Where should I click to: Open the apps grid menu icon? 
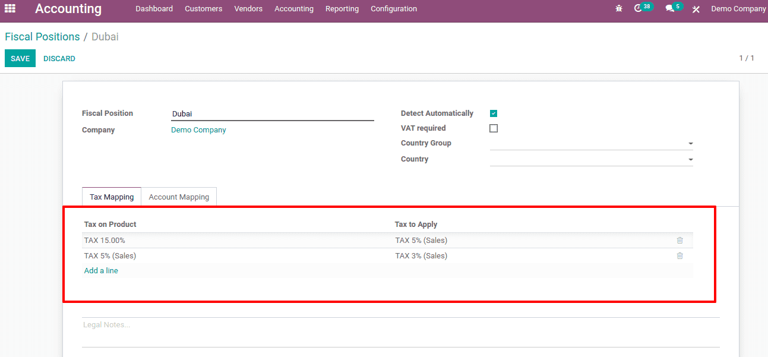click(10, 9)
